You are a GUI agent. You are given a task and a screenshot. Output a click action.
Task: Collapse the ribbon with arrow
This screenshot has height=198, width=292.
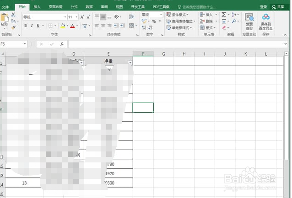point(285,35)
